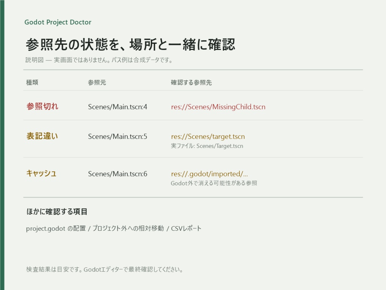The height and width of the screenshot is (290, 386).
Task: Click the ほかに確認する項目 section heading
Action: click(x=57, y=211)
